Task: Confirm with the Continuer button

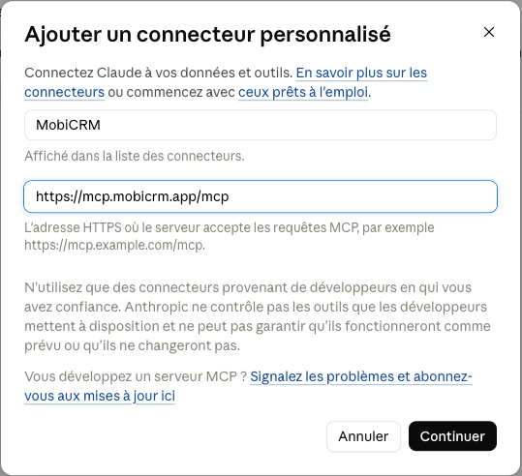Action: point(452,436)
